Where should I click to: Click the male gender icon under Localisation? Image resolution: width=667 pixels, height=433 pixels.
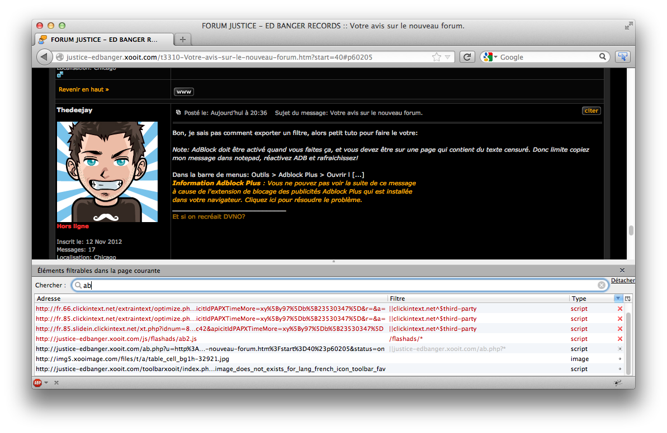60,75
